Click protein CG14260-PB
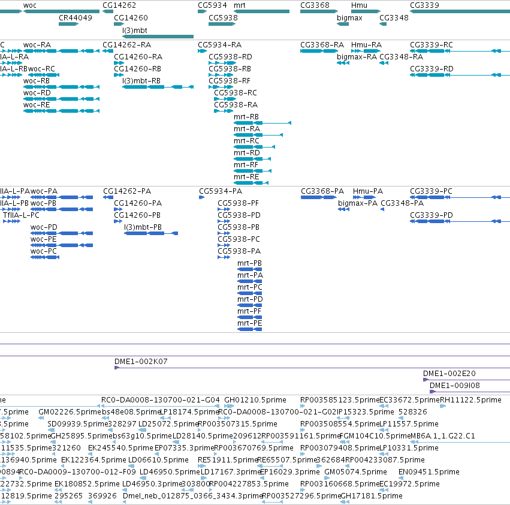This screenshot has width=510, height=505. click(x=137, y=215)
